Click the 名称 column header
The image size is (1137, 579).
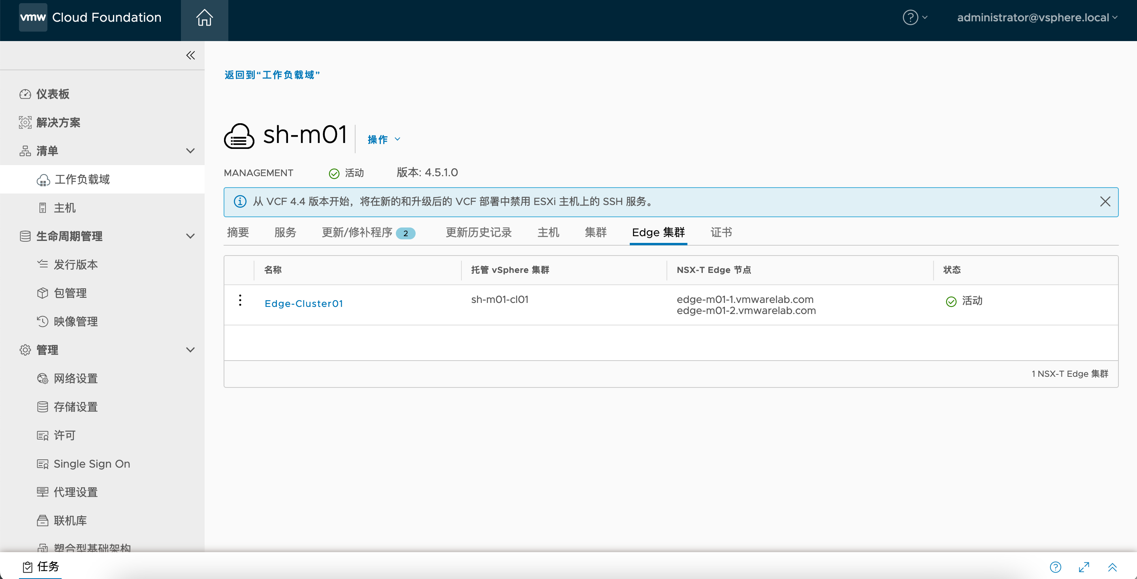pyautogui.click(x=273, y=270)
